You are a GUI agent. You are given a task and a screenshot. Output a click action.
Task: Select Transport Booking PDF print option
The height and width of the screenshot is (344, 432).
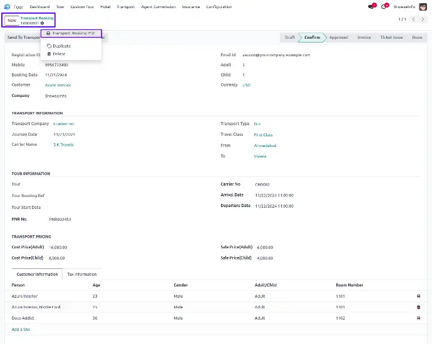click(71, 33)
